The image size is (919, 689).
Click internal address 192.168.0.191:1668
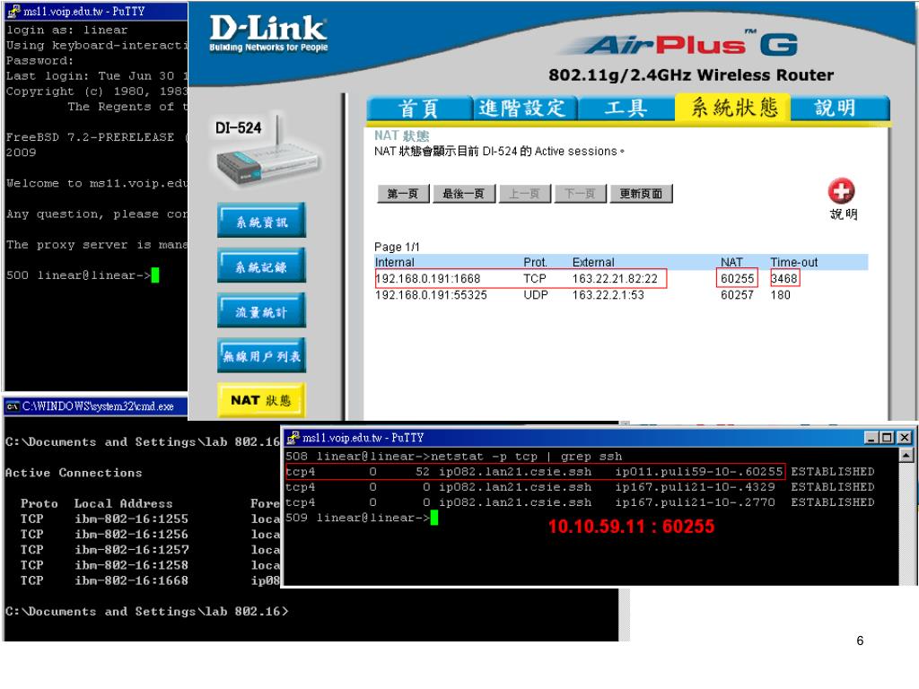click(x=428, y=279)
